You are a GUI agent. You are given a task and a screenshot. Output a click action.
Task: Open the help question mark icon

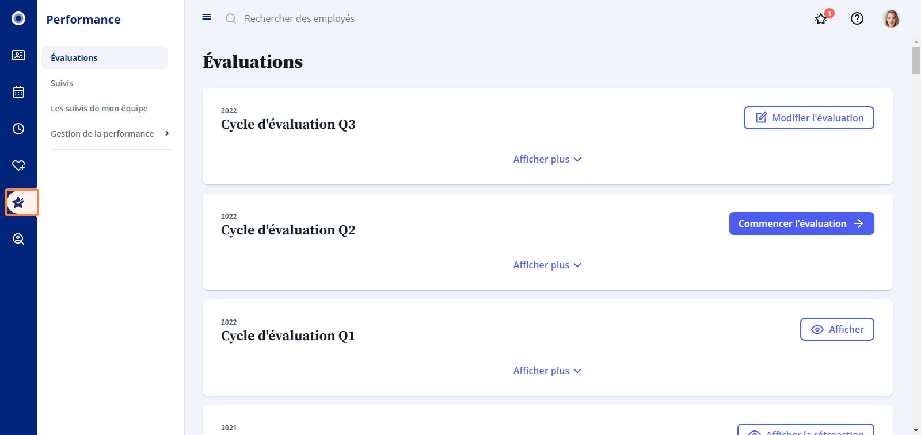[857, 19]
